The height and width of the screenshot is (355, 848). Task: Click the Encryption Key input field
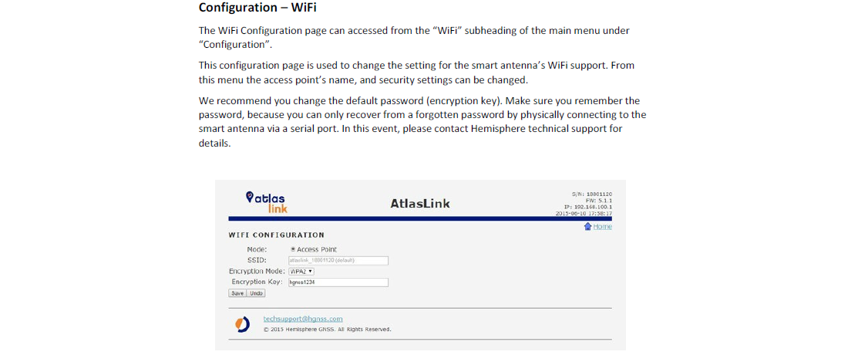338,282
